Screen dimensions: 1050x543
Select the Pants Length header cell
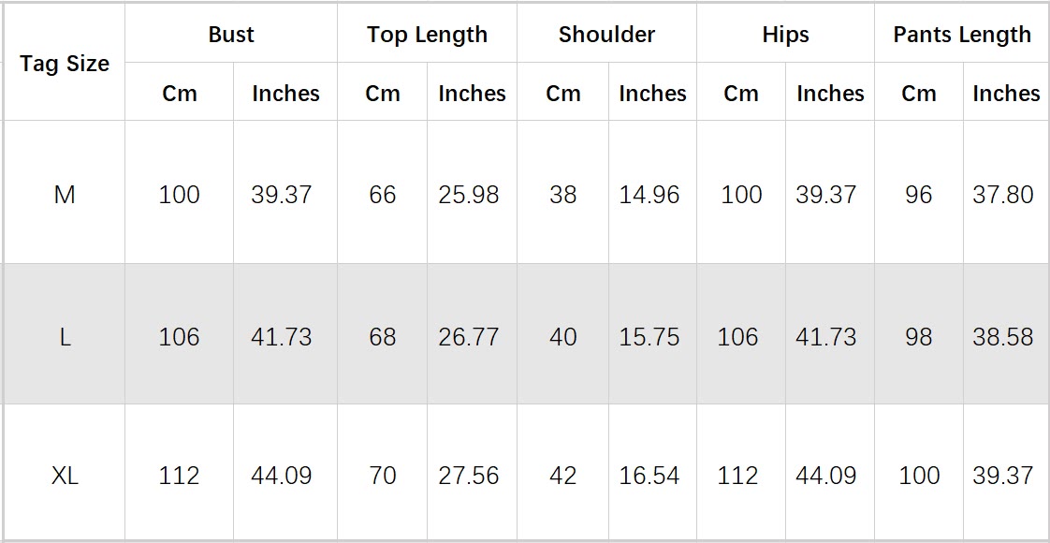(x=962, y=35)
